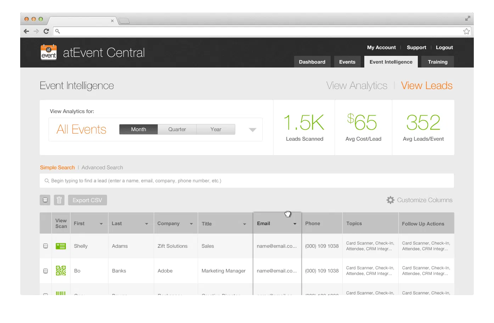Bookmark page with the star icon

[x=466, y=31]
